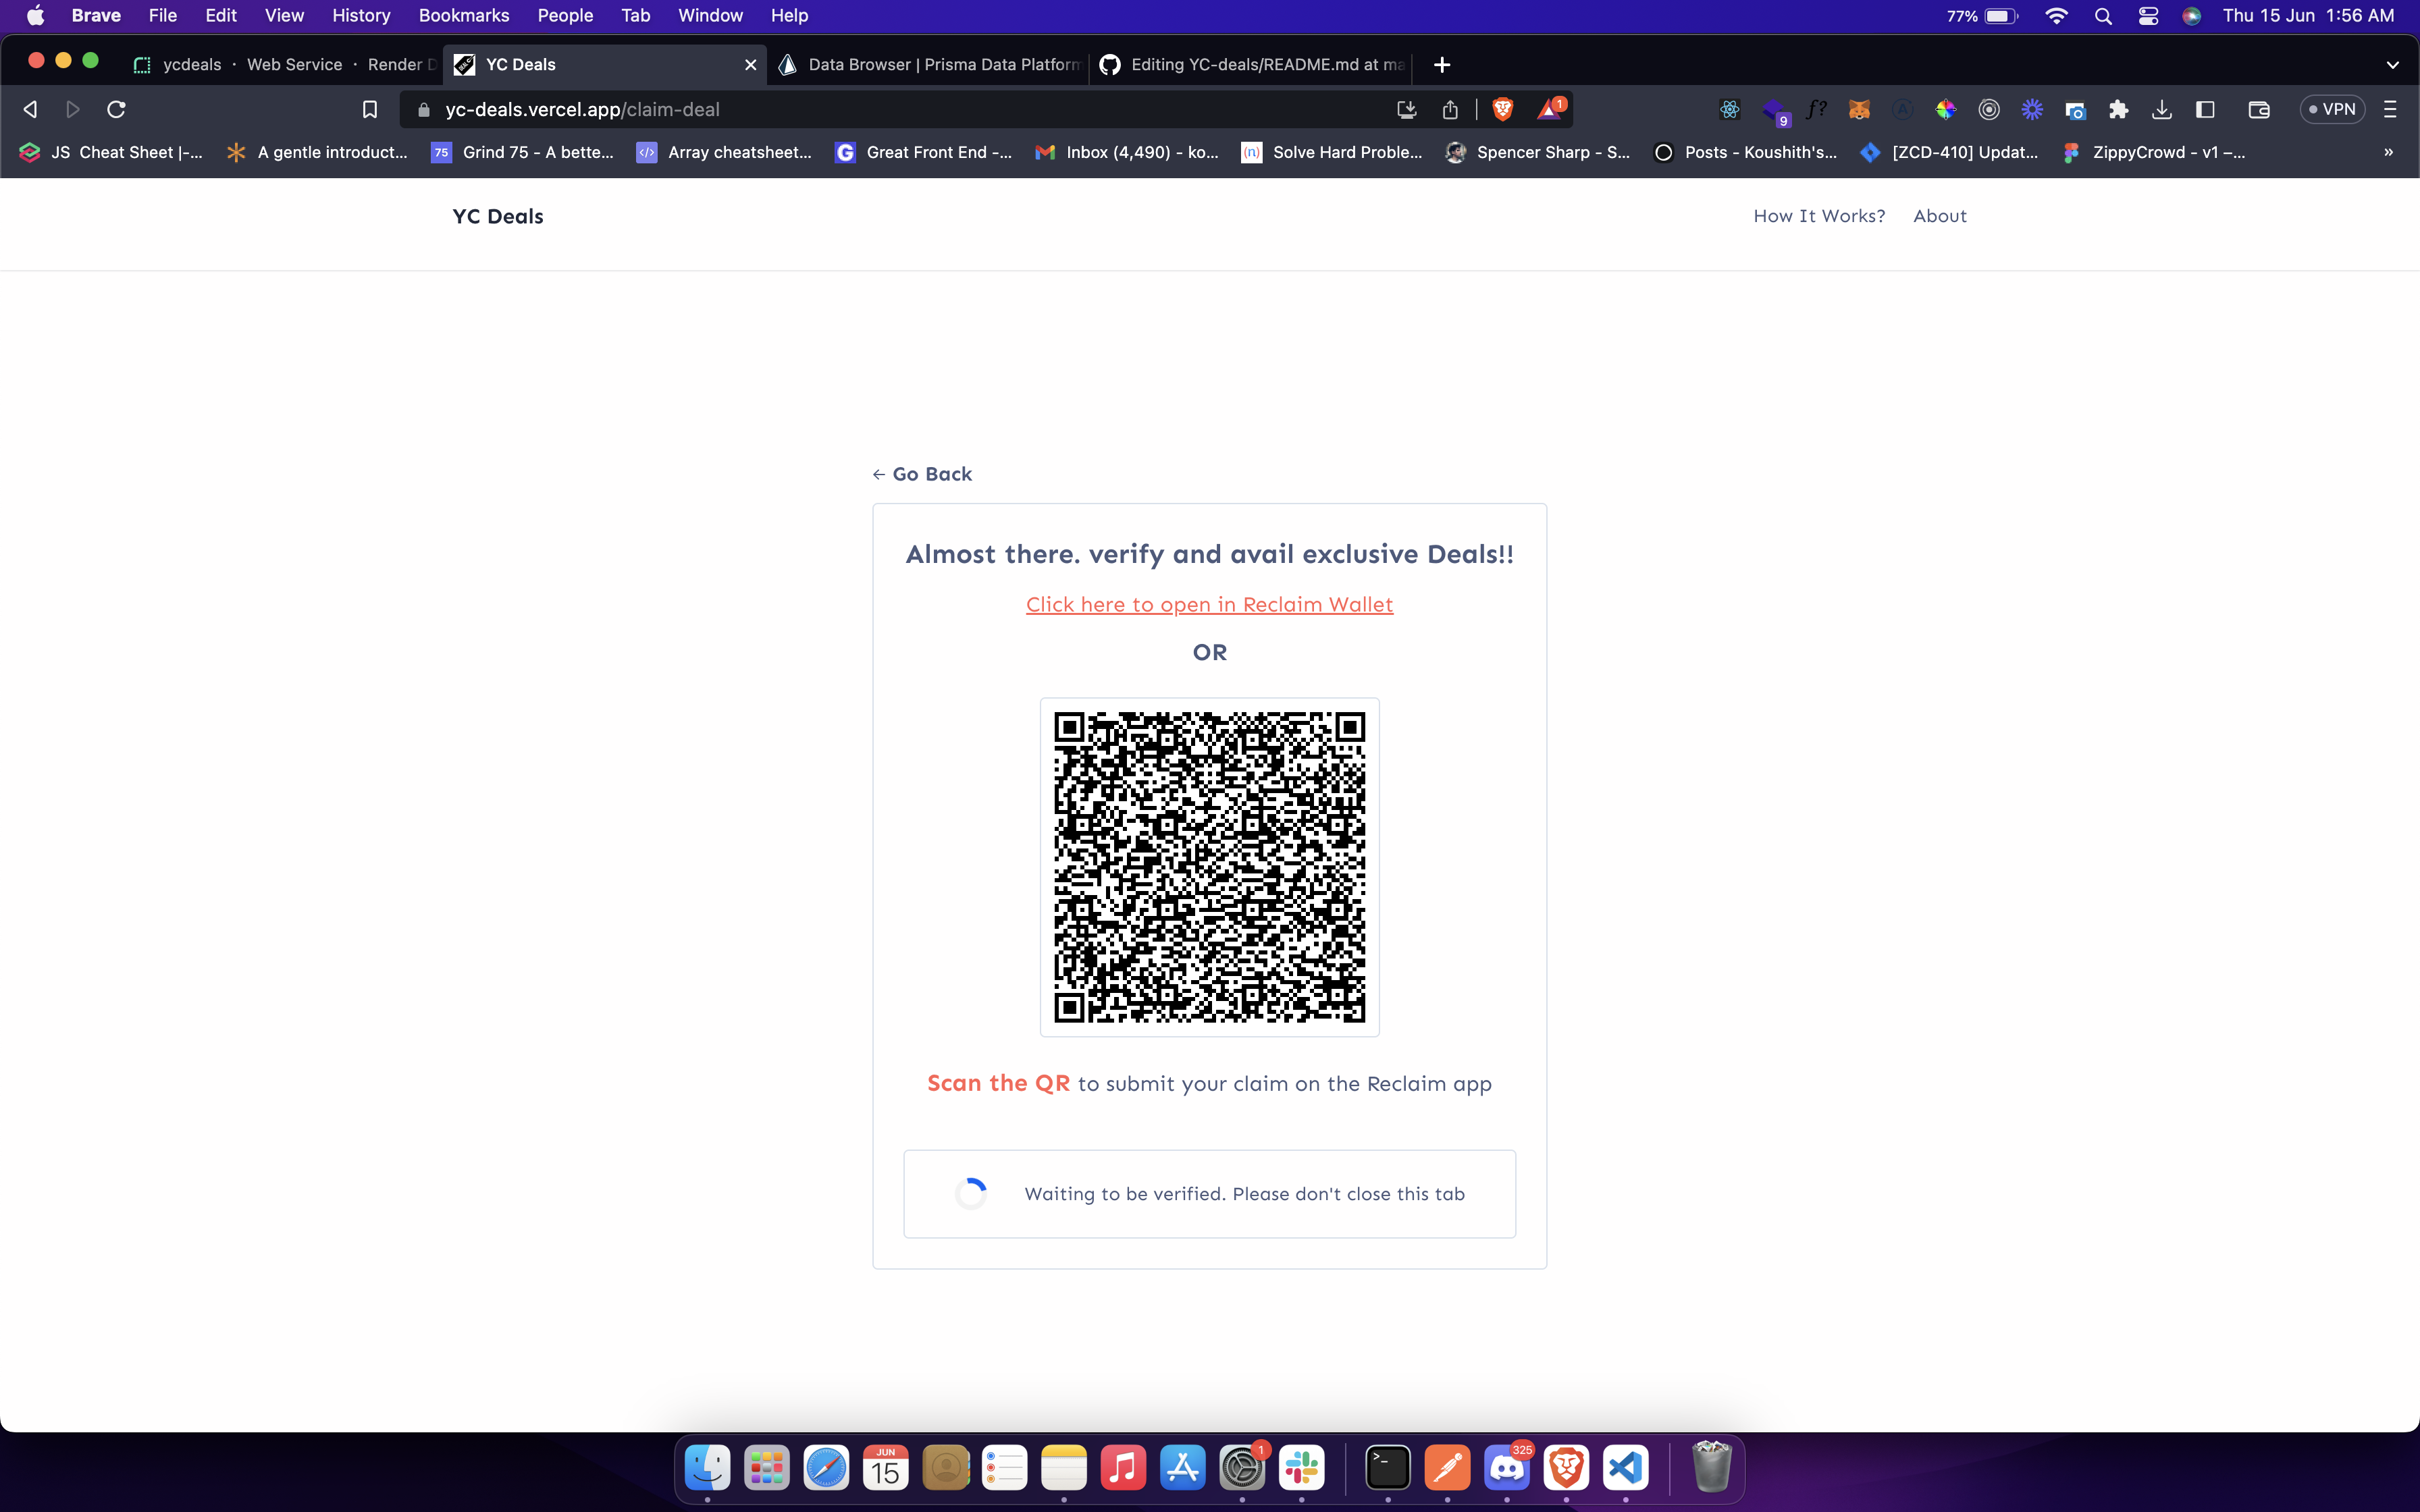The height and width of the screenshot is (1512, 2420).
Task: Click the Go Back link
Action: point(922,474)
